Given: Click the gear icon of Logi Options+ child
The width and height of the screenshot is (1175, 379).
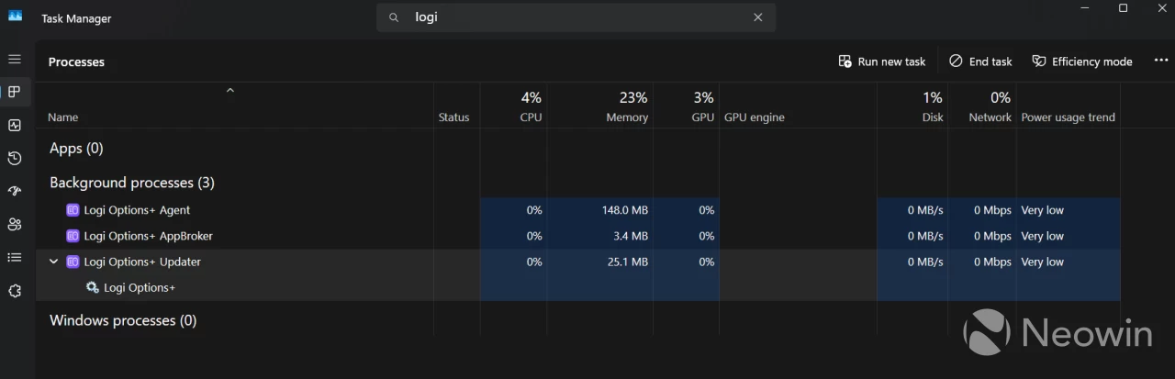Looking at the screenshot, I should (92, 287).
